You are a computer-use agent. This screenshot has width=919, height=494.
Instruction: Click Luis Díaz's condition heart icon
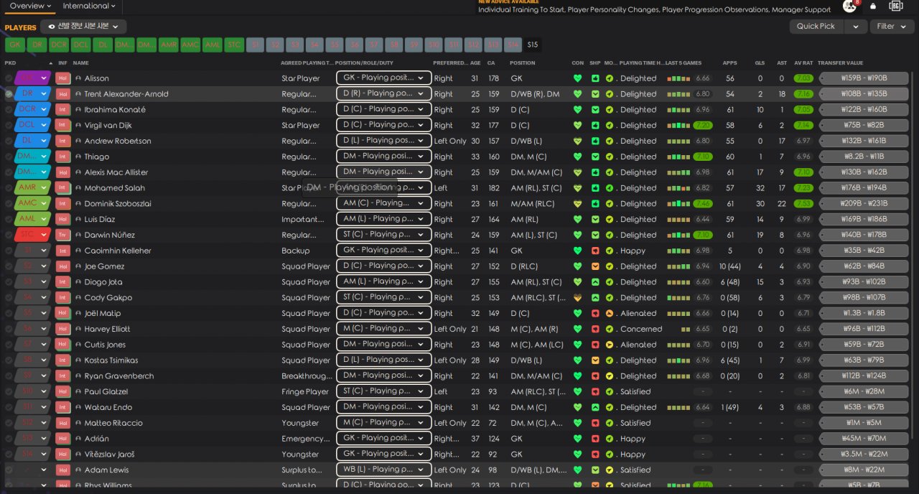tap(577, 219)
